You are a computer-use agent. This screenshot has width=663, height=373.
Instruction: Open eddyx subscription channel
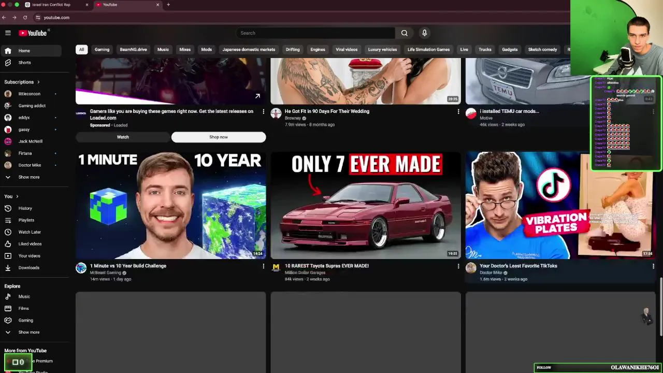[31, 118]
